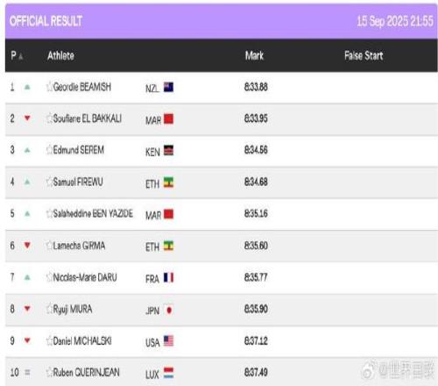Click the New Zealand flag icon
The image size is (438, 386).
(x=168, y=87)
